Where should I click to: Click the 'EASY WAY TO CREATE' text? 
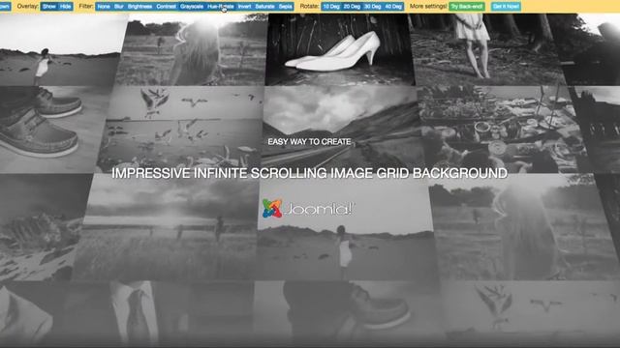click(309, 142)
